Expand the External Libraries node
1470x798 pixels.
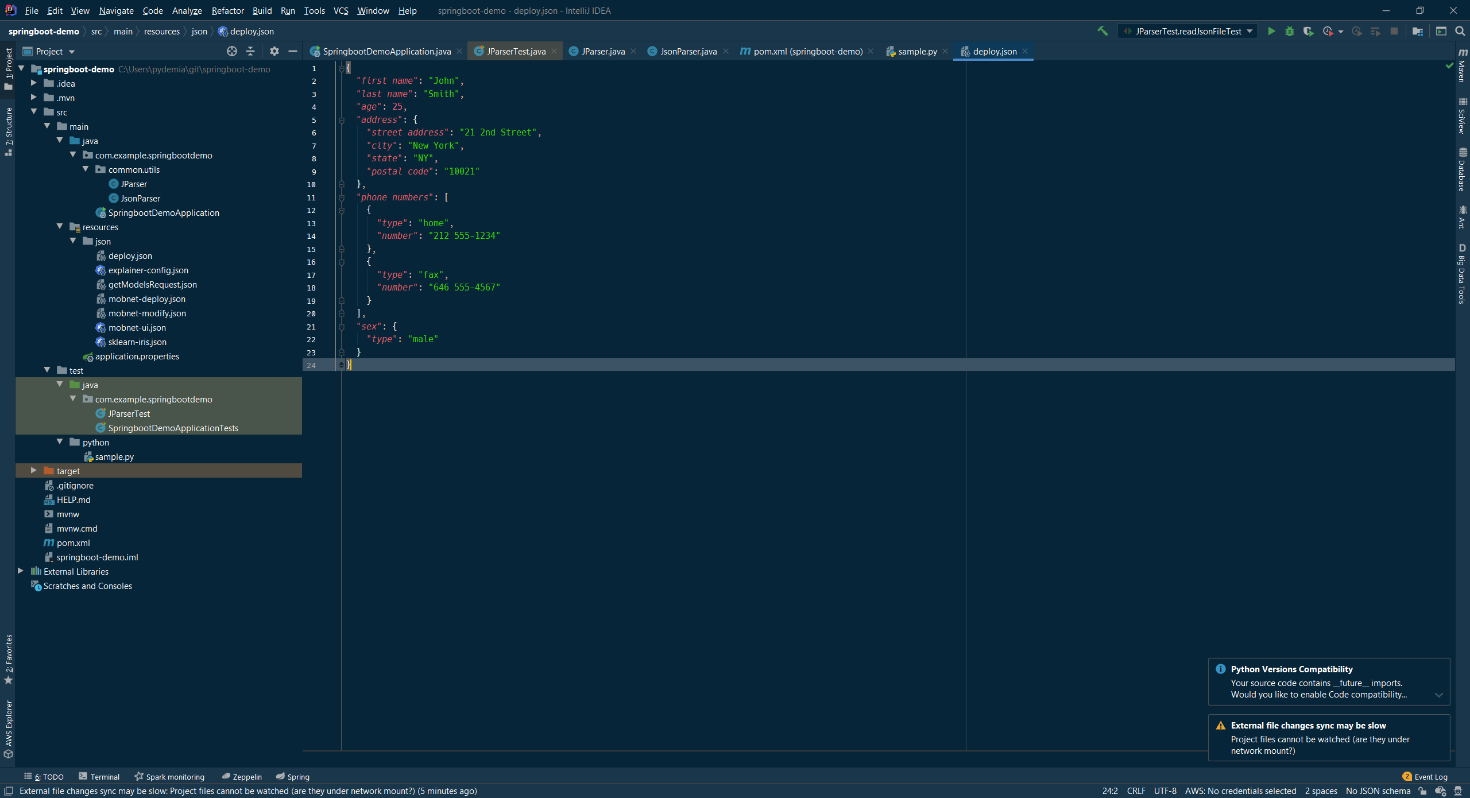coord(21,571)
